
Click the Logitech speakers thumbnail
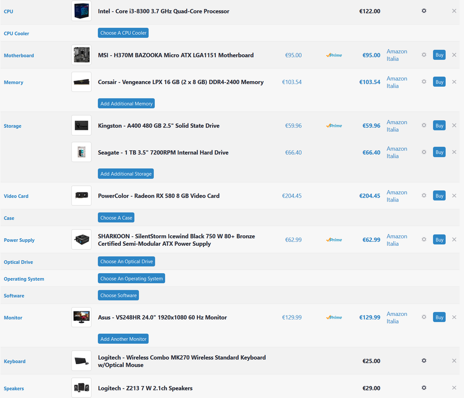82,388
